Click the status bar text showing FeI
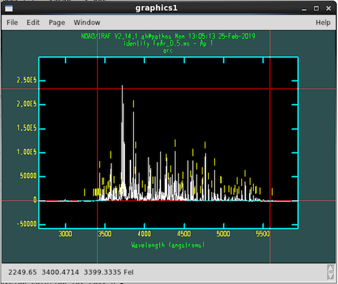Viewport: 338px width, 284px height. click(128, 272)
